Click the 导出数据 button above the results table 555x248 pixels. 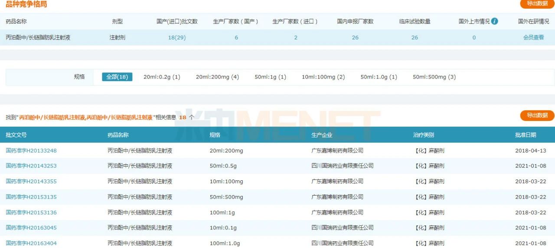click(x=537, y=115)
